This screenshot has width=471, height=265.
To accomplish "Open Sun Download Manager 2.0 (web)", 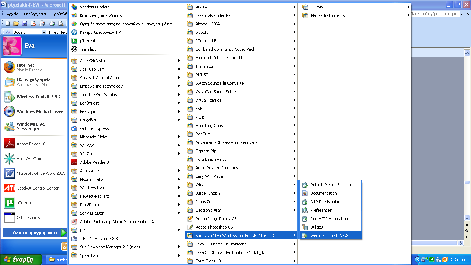I will coord(125,247).
